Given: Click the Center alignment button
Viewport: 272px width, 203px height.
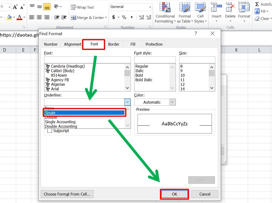Looking at the screenshot, I should [x=39, y=17].
